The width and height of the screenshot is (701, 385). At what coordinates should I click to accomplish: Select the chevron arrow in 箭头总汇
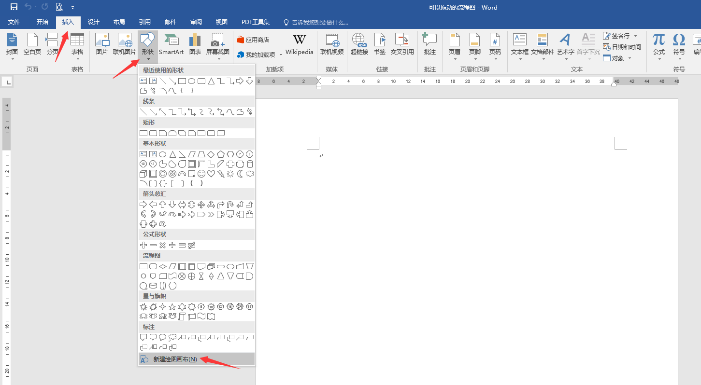coord(211,214)
